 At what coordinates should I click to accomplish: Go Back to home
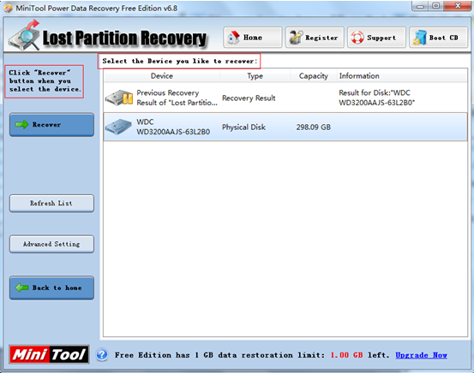[x=51, y=288]
